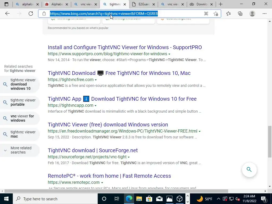Open the Windows Start menu

(x=6, y=199)
